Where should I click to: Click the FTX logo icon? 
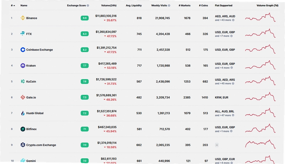22,34
